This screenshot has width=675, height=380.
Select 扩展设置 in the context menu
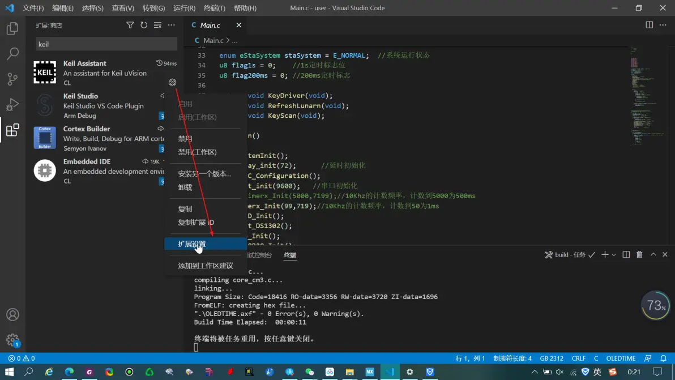(192, 244)
